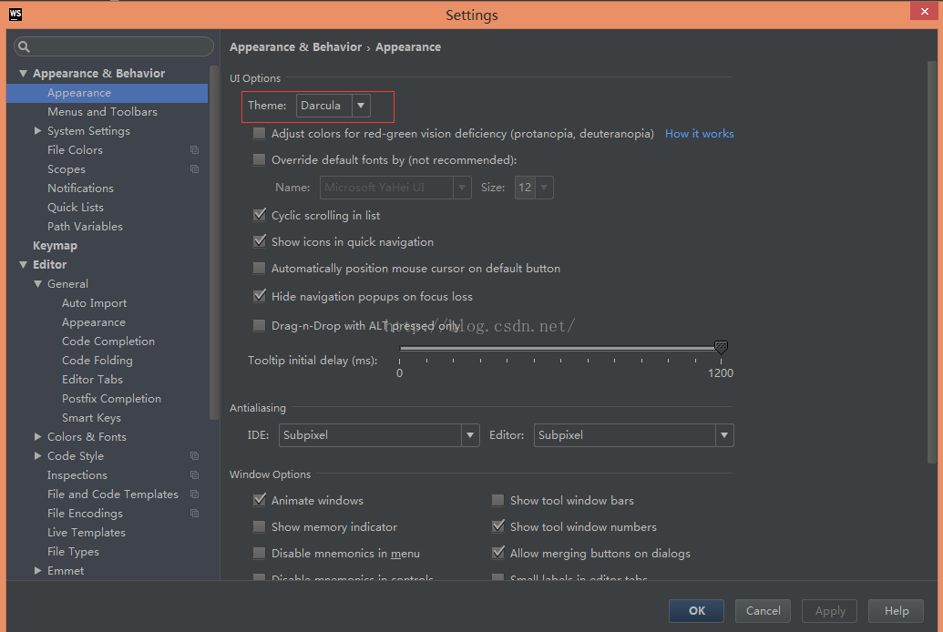Open the font Name combo box
The image size is (943, 632).
coord(395,188)
